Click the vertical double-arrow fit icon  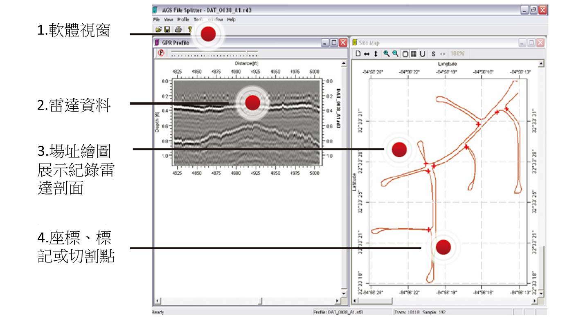(376, 54)
